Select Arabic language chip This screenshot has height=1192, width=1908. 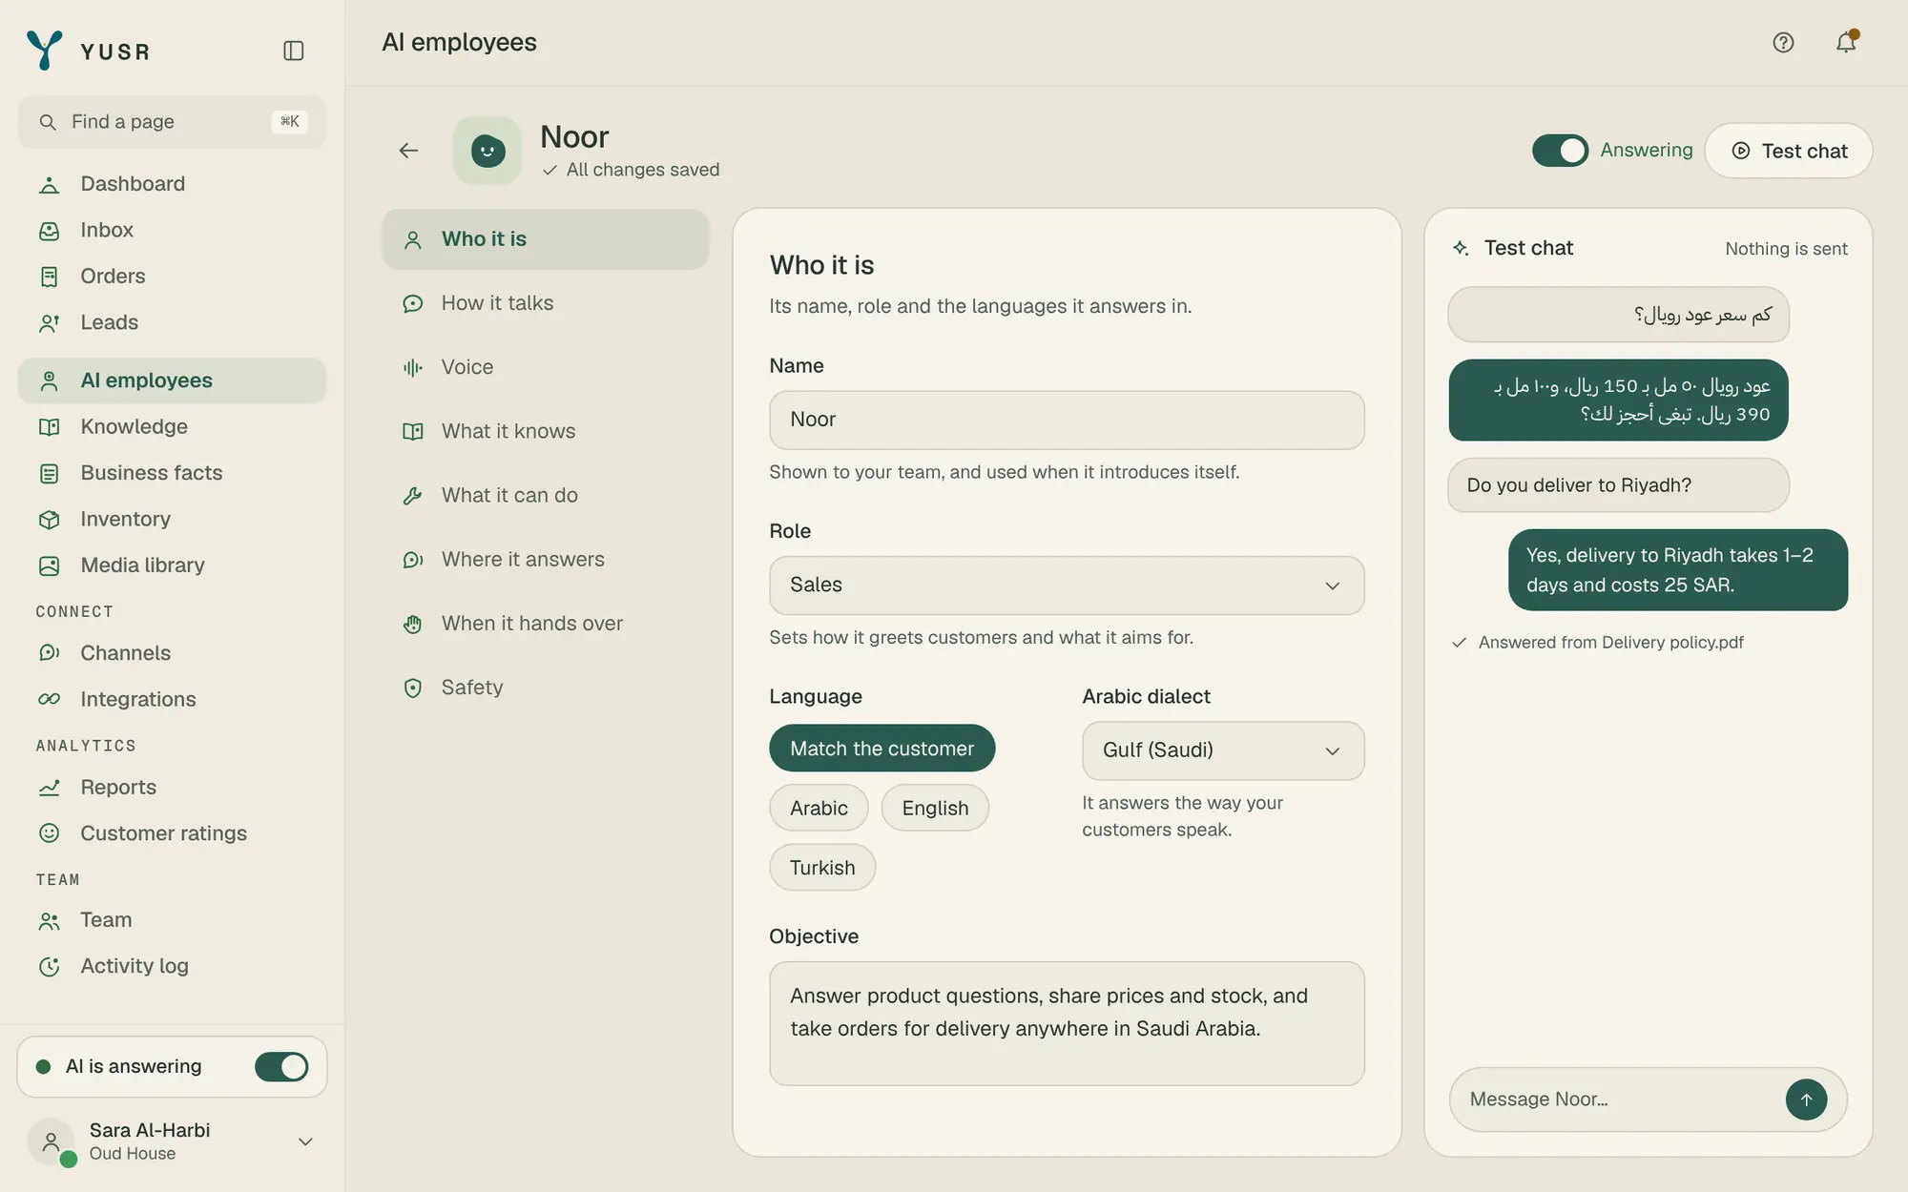819,808
